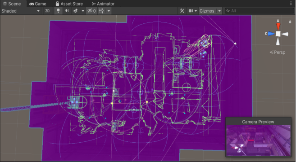Click the blue Z axis cone
The image size is (296, 162).
(x=271, y=34)
